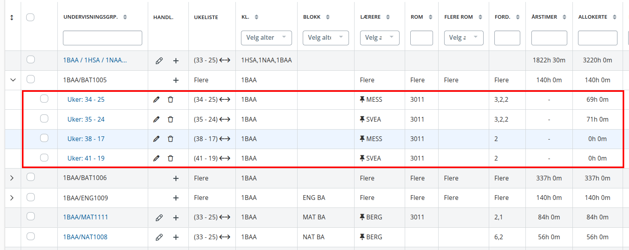Image resolution: width=629 pixels, height=250 pixels.
Task: Delete the Uker: 38 - 17 row
Action: [x=170, y=139]
